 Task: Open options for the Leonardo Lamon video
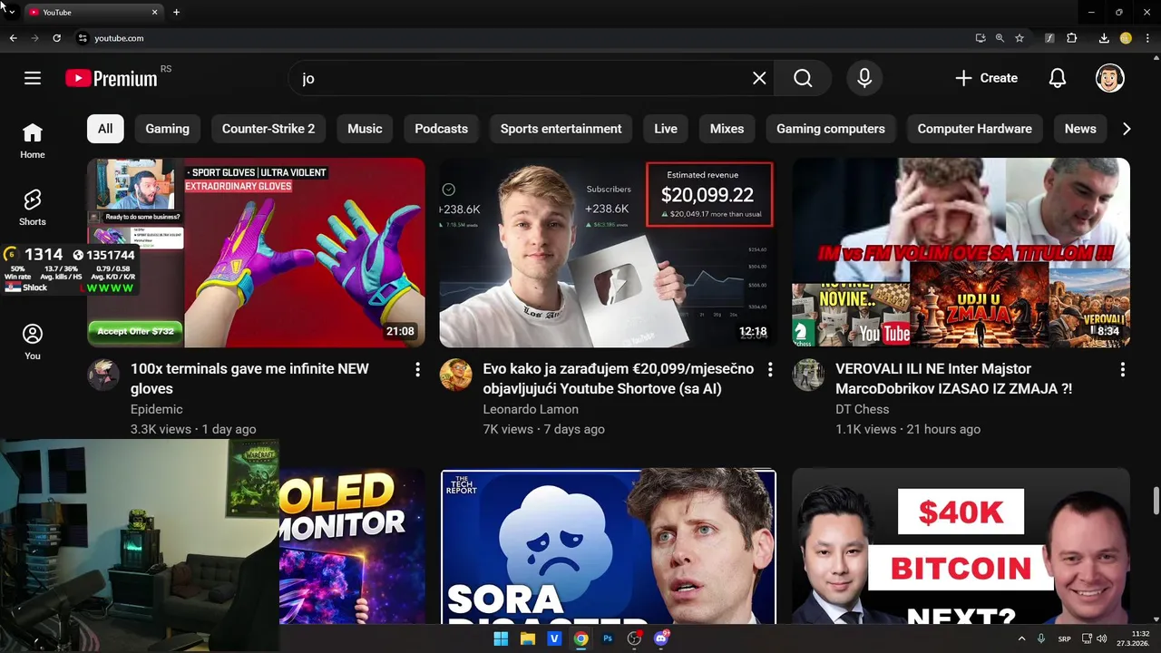pyautogui.click(x=770, y=369)
